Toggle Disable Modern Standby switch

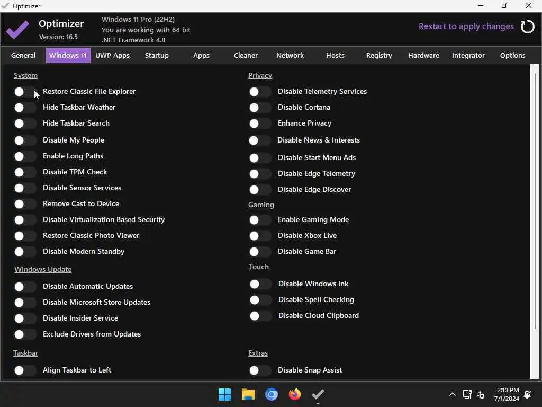(x=25, y=252)
